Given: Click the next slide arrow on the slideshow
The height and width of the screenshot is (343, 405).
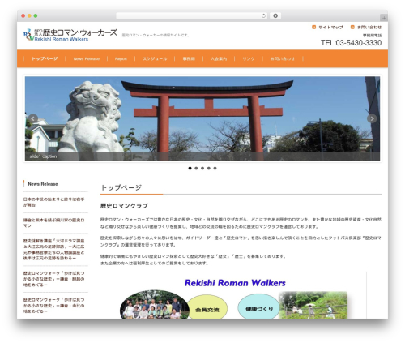Looking at the screenshot, I should click(372, 118).
